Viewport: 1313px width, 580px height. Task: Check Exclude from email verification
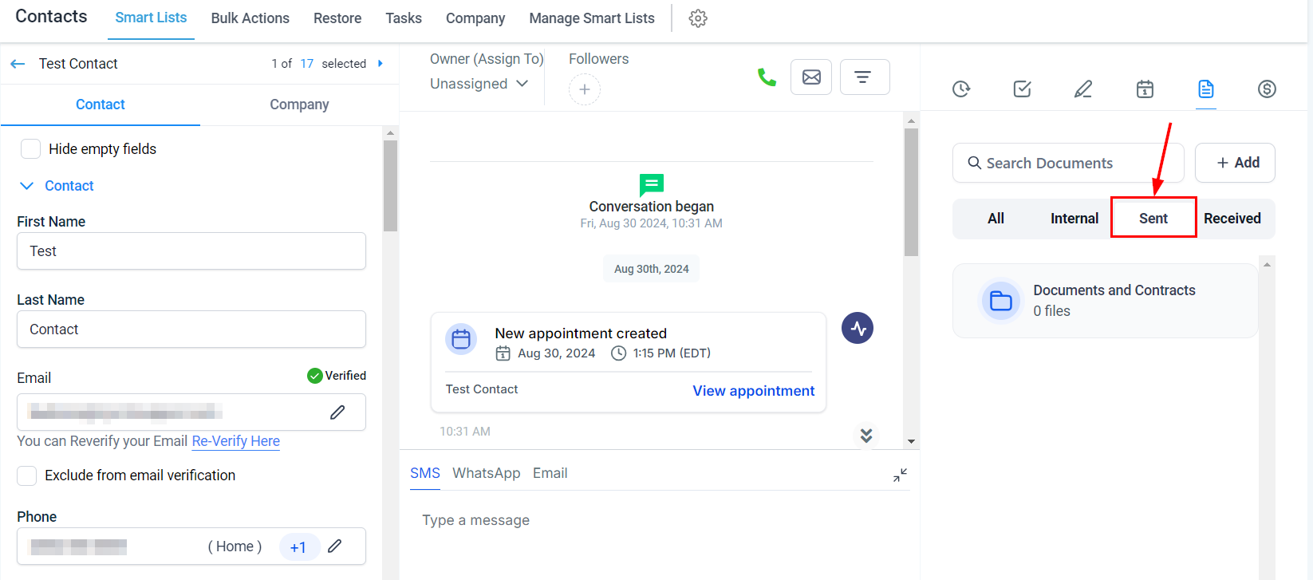point(27,475)
